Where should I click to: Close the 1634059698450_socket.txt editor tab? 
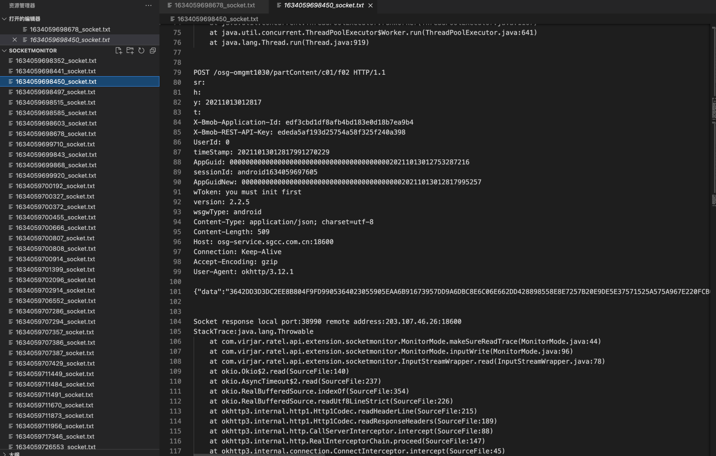pos(370,6)
